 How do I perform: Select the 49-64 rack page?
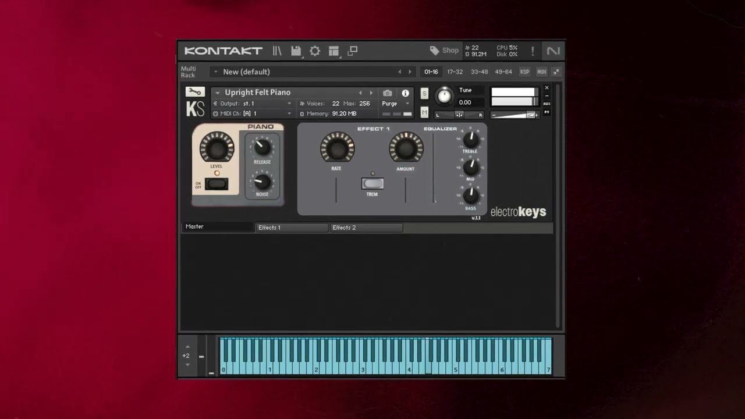point(503,72)
